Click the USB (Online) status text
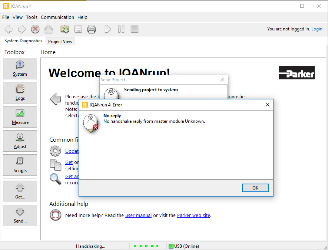This screenshot has height=250, width=328. pos(186,246)
